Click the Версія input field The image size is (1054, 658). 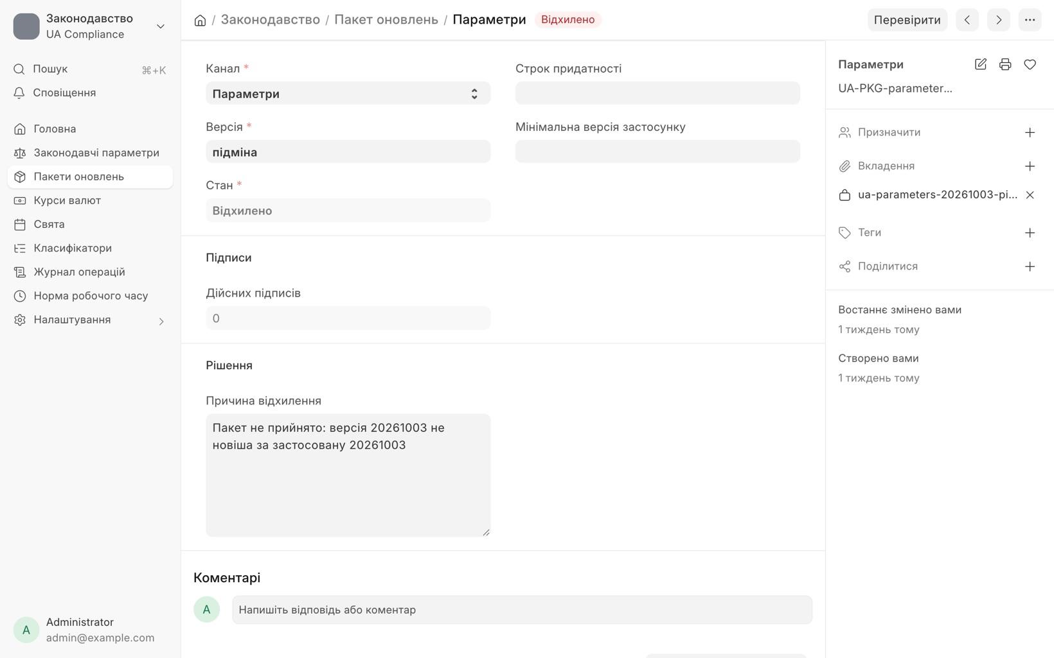348,152
